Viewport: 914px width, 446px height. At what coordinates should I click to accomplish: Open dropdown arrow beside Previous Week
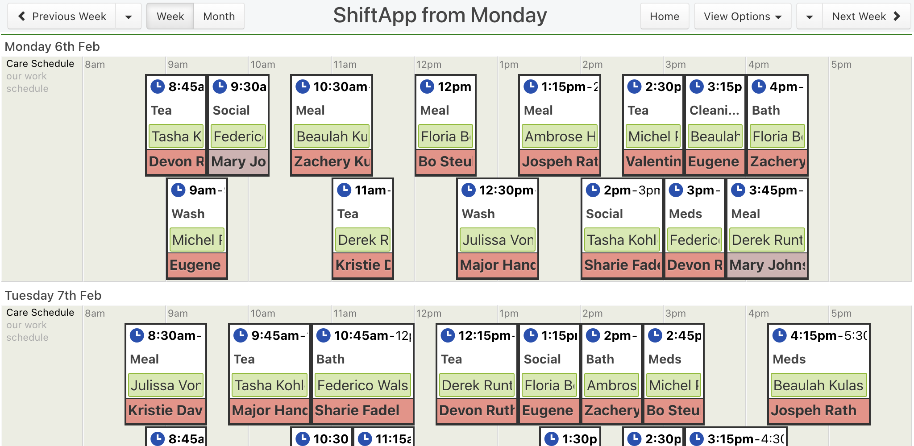(x=129, y=17)
